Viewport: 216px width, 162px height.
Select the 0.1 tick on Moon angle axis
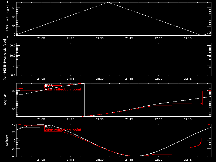(13, 75)
